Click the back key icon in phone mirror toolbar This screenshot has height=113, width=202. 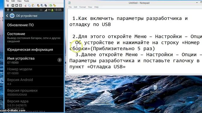13,5
